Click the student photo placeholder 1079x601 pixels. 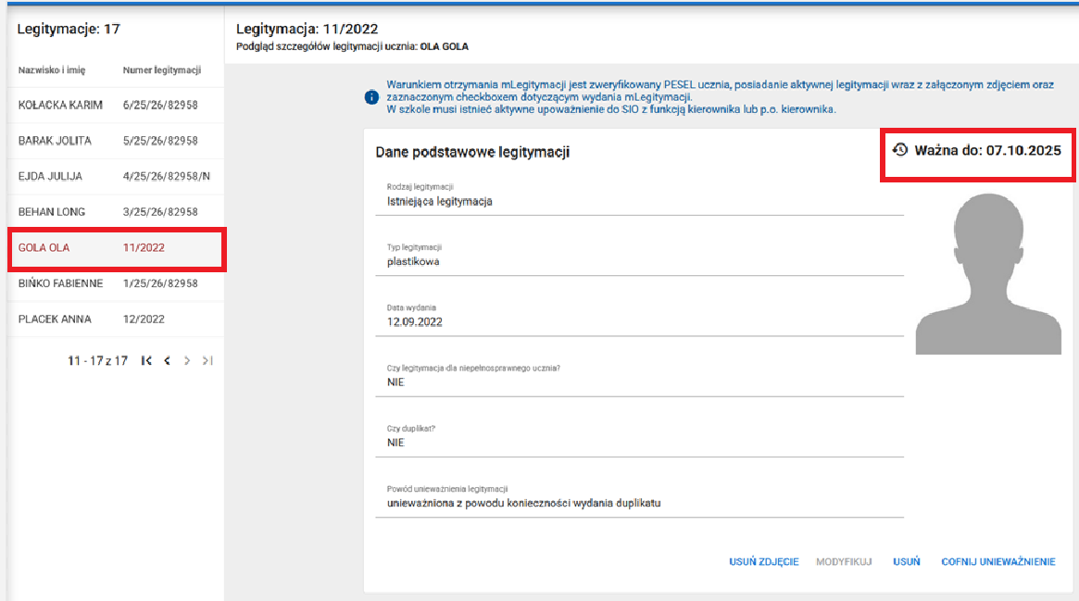point(987,277)
